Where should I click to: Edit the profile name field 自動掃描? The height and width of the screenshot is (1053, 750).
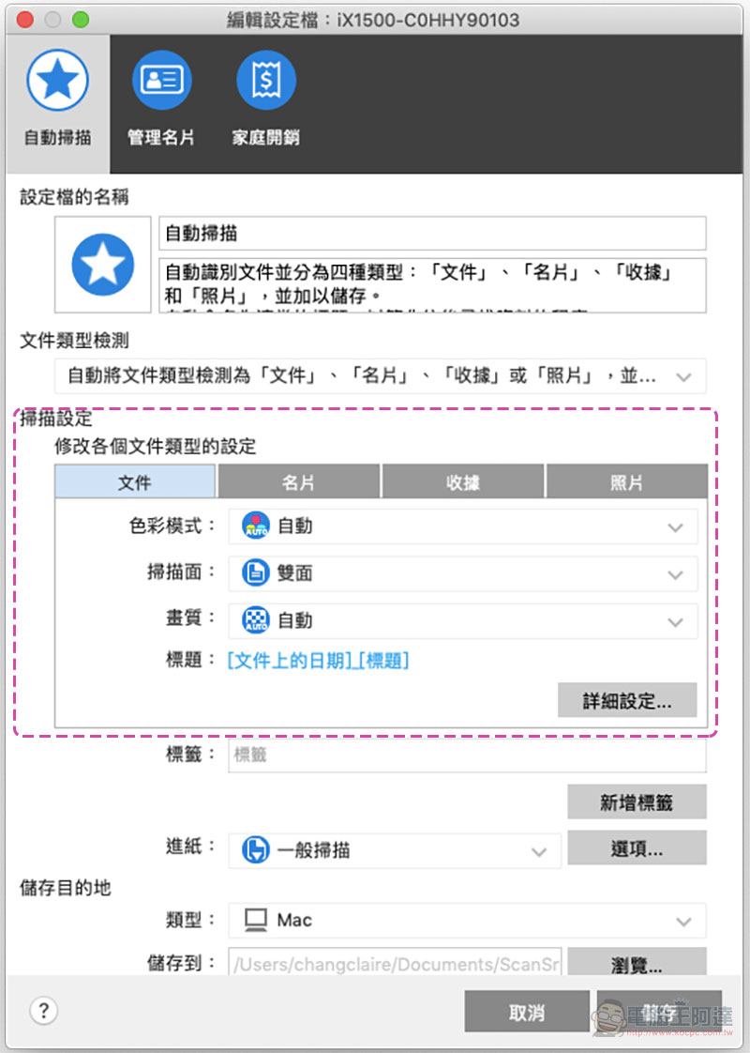click(x=432, y=233)
